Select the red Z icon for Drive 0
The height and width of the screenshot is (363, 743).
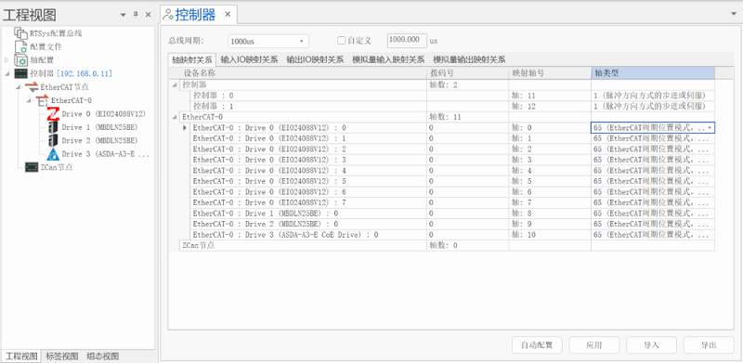point(53,114)
